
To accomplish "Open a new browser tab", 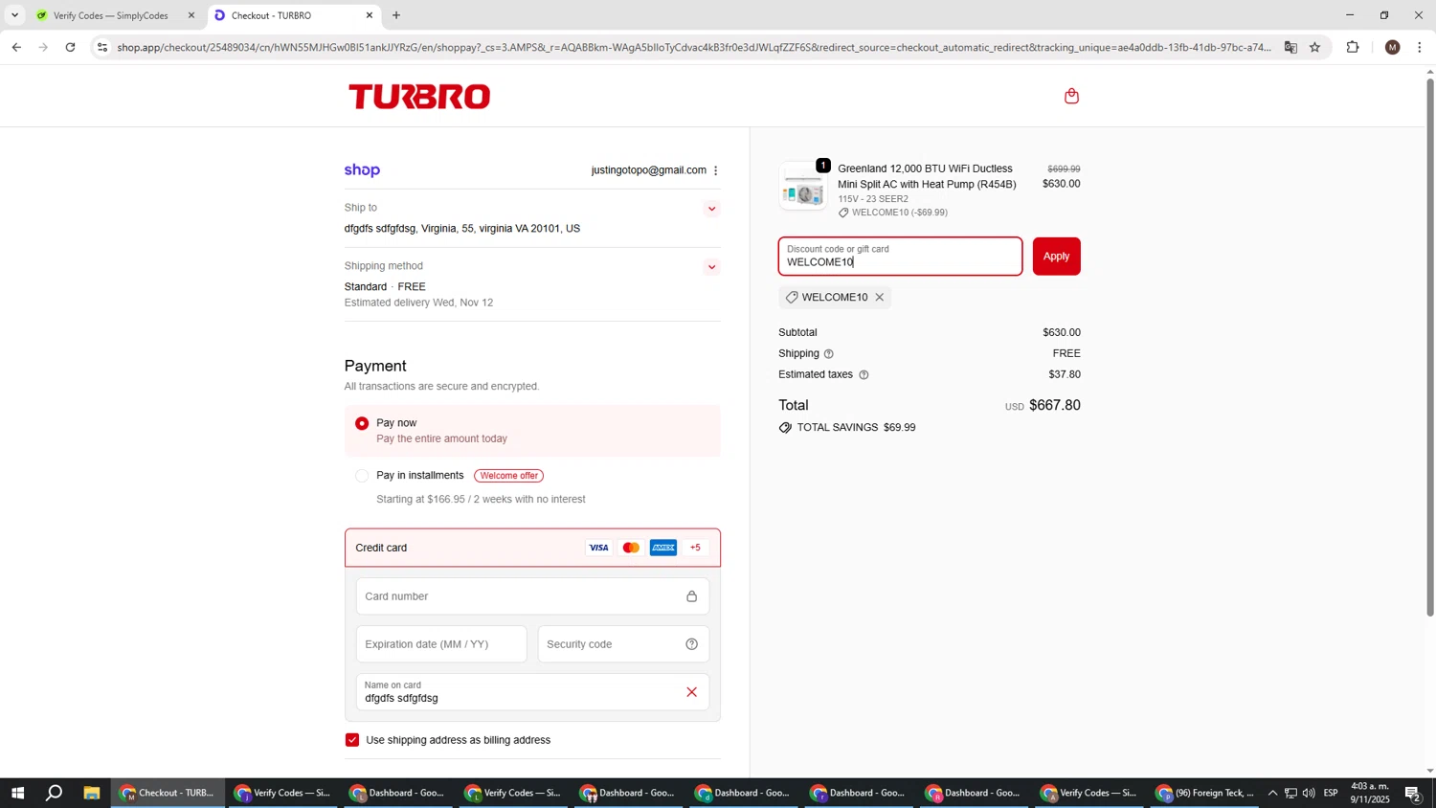I will [x=396, y=15].
